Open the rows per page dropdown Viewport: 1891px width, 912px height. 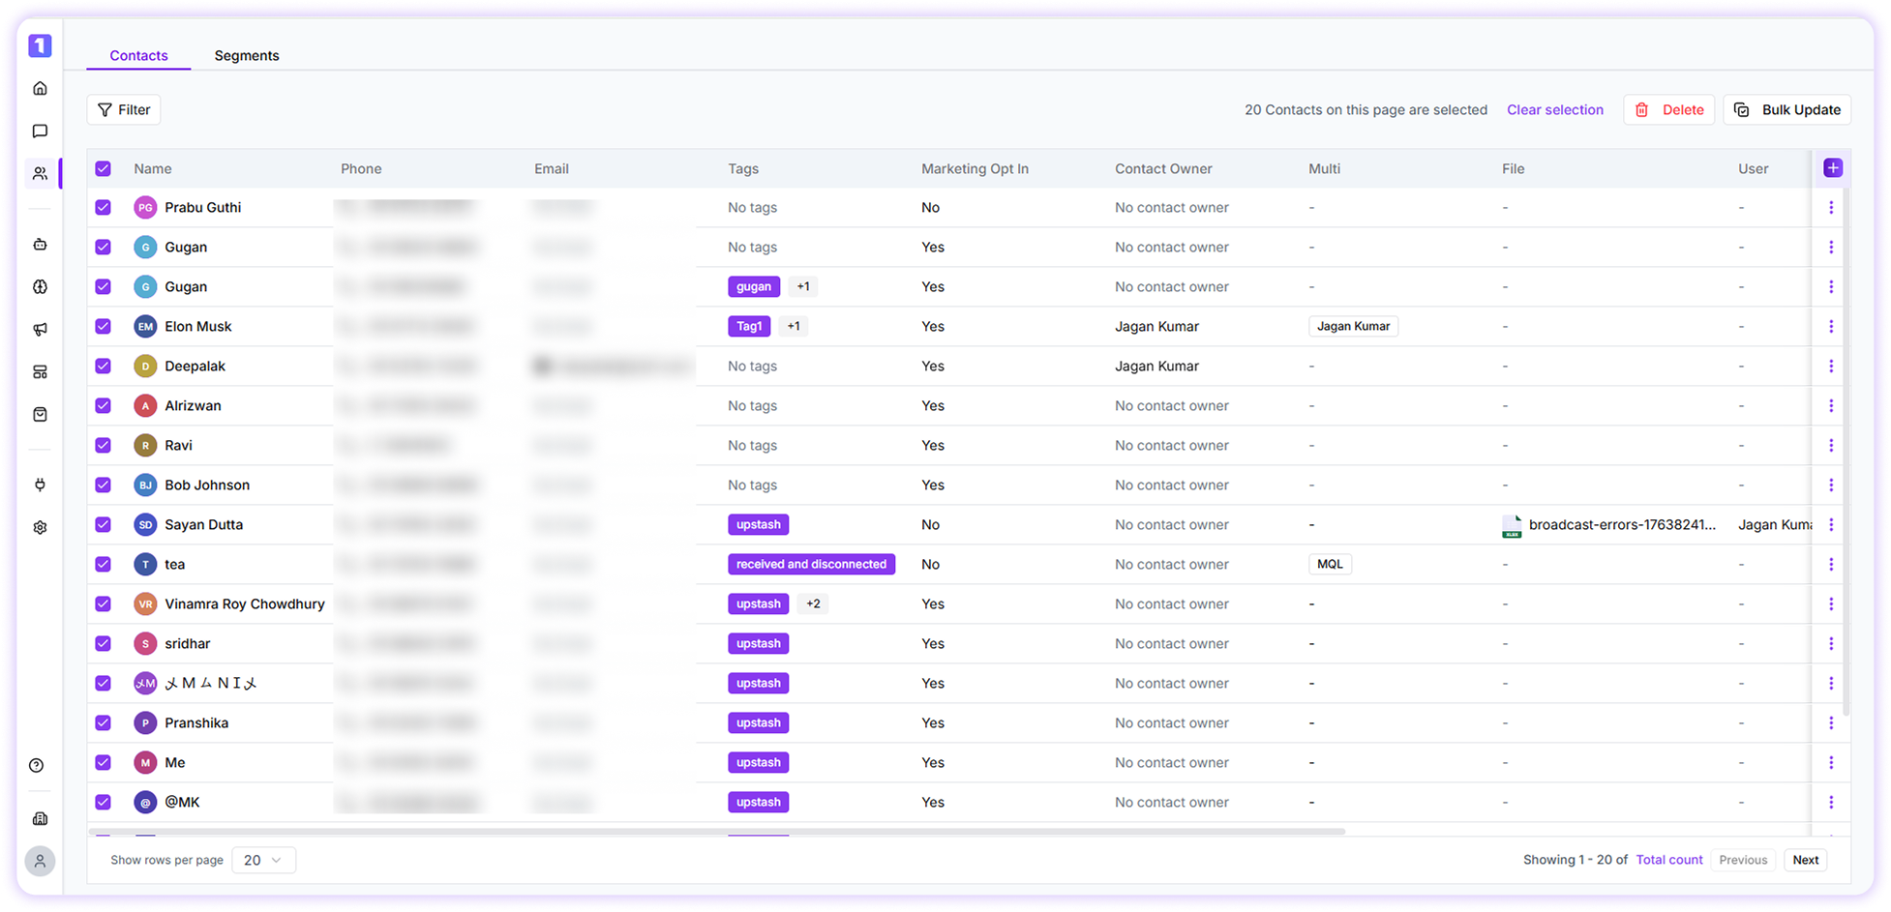tap(263, 860)
